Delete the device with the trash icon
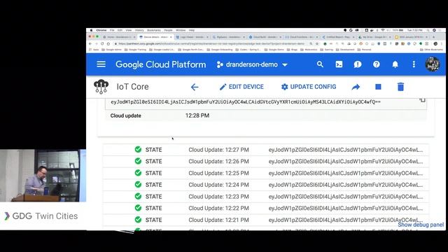The height and width of the screenshot is (252, 448). point(400,87)
